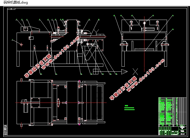Click the 毕业设计论文网 watermark at the lower right

point(123,88)
